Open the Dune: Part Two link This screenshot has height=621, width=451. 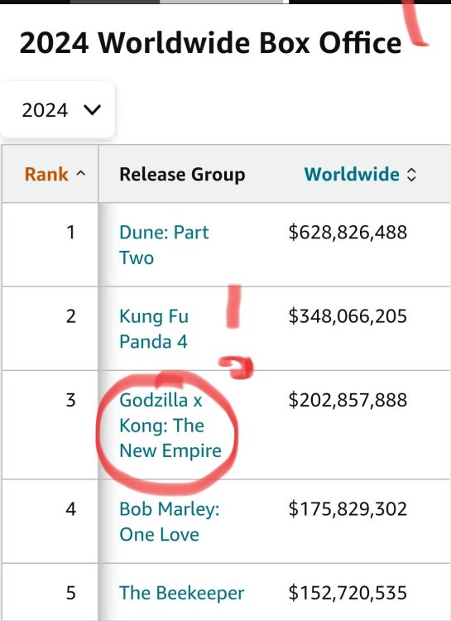[164, 245]
